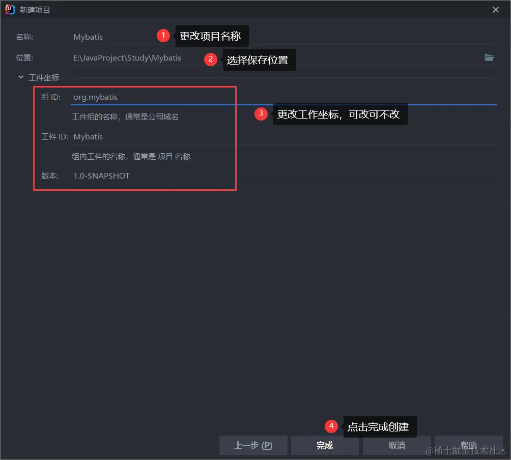Image resolution: width=511 pixels, height=460 pixels.
Task: Click the 名称: label
Action: pos(24,37)
